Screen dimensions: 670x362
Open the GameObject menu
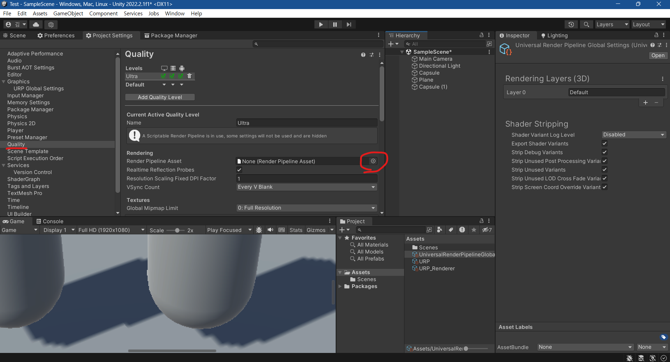68,13
